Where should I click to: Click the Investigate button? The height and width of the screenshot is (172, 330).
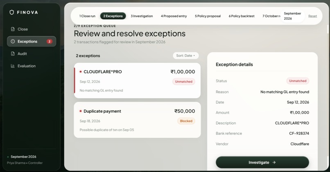[262, 162]
